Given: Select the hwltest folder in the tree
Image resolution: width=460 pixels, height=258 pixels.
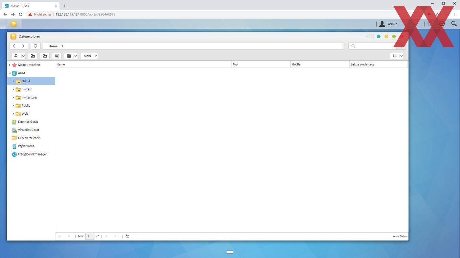Looking at the screenshot, I should pos(26,89).
